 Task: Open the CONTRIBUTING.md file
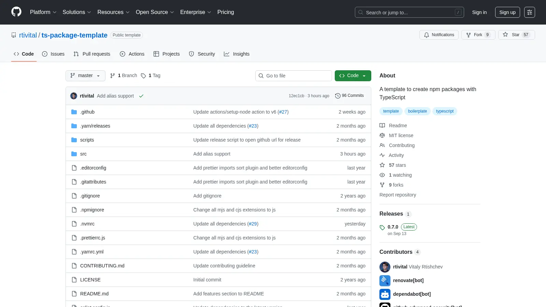pyautogui.click(x=102, y=266)
